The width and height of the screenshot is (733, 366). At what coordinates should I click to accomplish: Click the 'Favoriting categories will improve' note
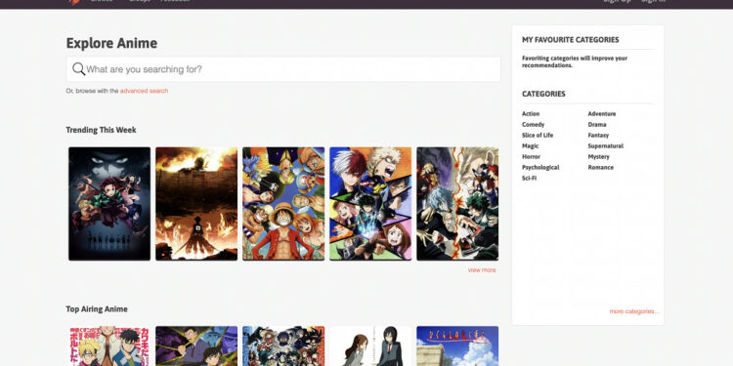[x=575, y=61]
